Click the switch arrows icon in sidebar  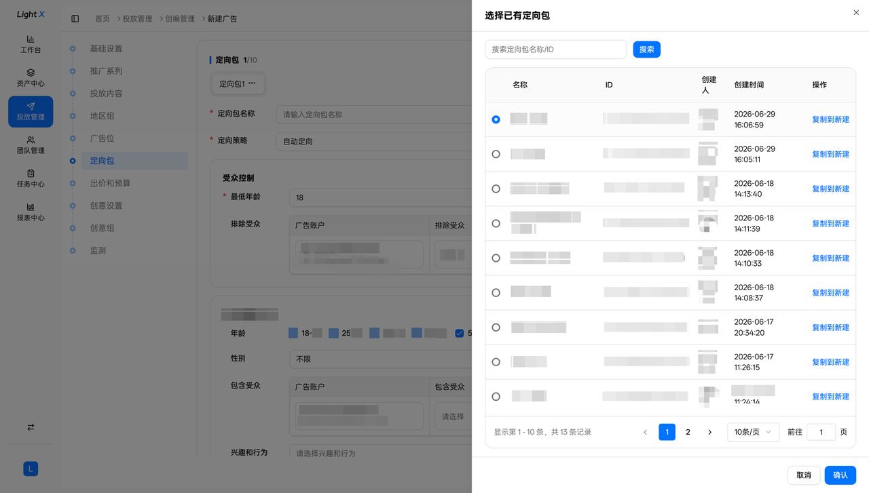pos(31,427)
